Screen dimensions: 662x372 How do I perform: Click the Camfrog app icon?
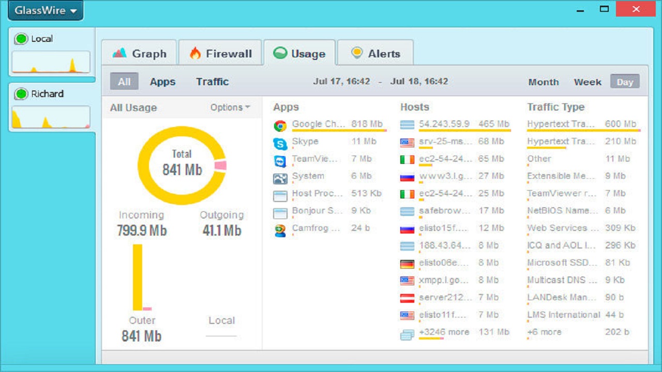tap(280, 230)
